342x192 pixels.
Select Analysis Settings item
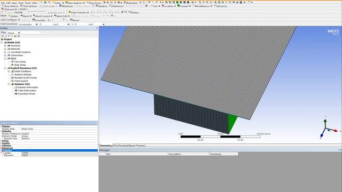(22, 75)
